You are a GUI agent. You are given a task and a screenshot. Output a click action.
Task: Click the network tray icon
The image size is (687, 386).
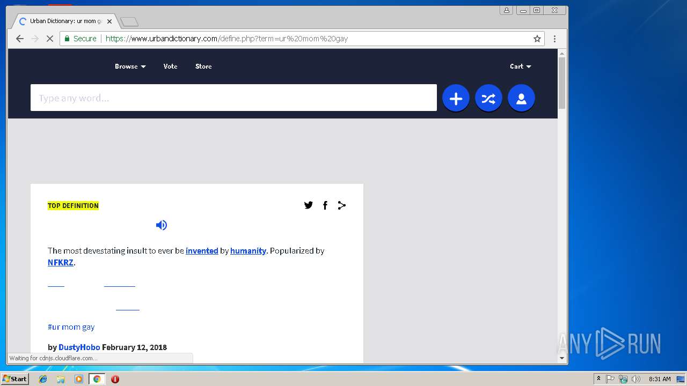(623, 379)
